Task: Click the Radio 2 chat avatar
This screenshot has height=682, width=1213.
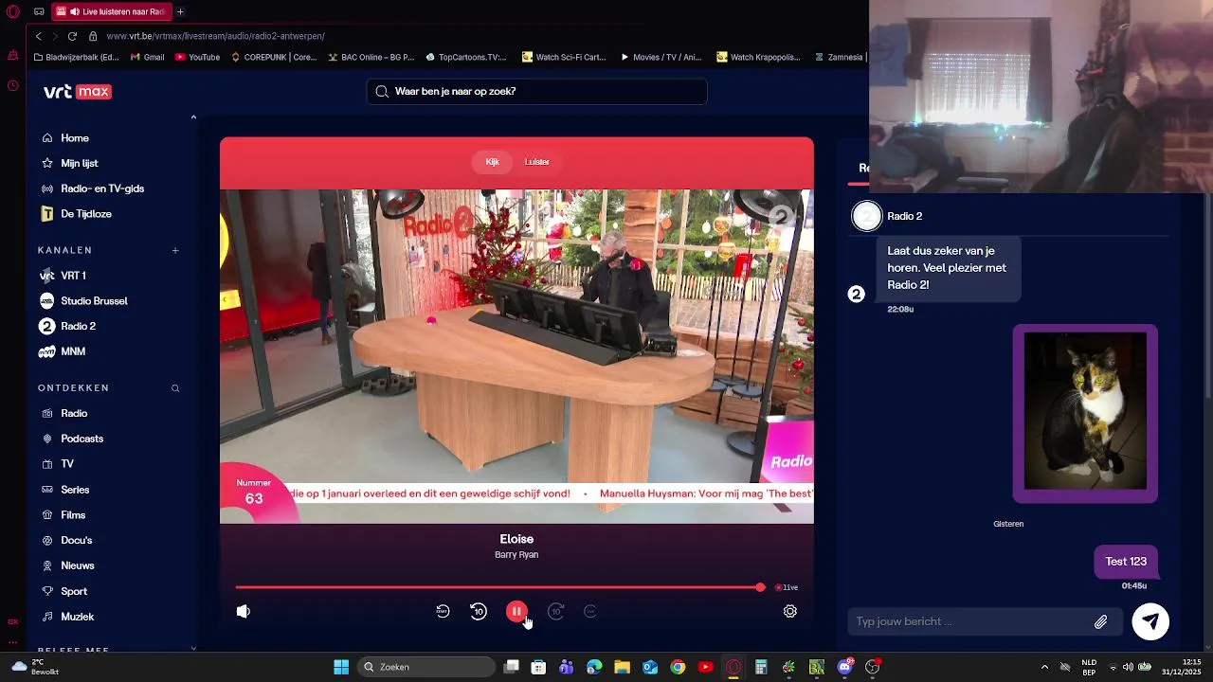Action: pyautogui.click(x=866, y=217)
